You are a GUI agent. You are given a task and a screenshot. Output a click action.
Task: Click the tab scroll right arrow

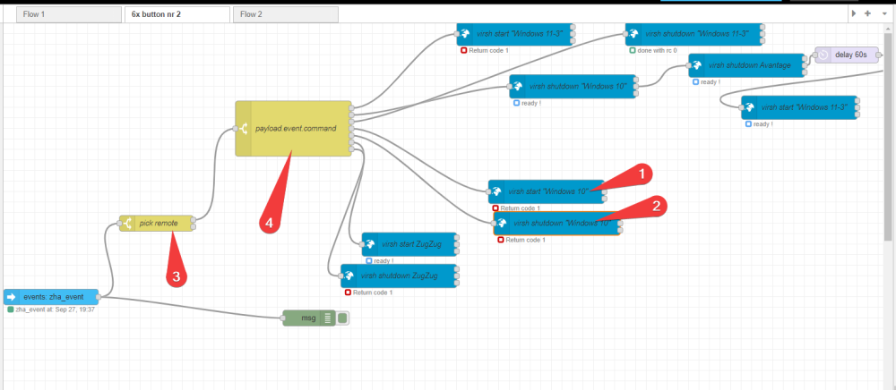pos(854,13)
